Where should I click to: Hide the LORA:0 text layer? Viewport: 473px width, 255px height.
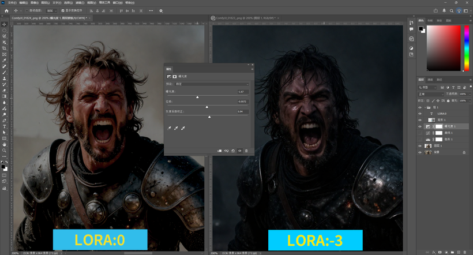pyautogui.click(x=420, y=114)
